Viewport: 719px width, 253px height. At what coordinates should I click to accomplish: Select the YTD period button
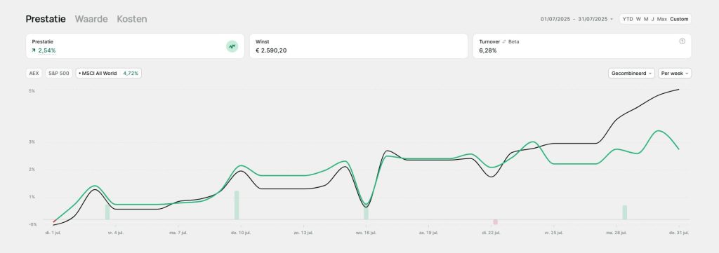pos(628,19)
